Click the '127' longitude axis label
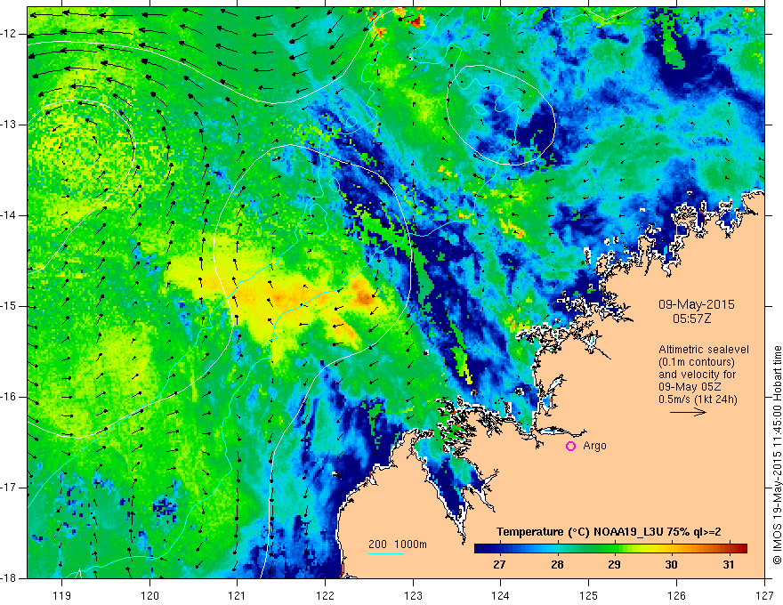Screen dimensions: 783x605 tap(764, 595)
